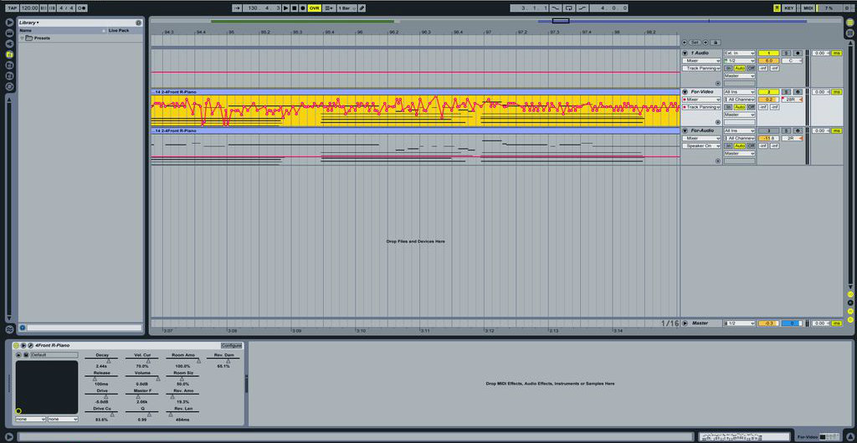Set 1 Audio monitor to Off
The image size is (857, 443).
[751, 69]
